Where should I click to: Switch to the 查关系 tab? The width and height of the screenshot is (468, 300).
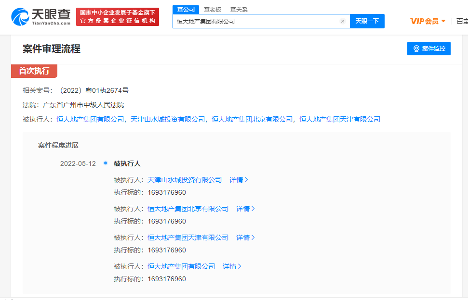coord(239,10)
